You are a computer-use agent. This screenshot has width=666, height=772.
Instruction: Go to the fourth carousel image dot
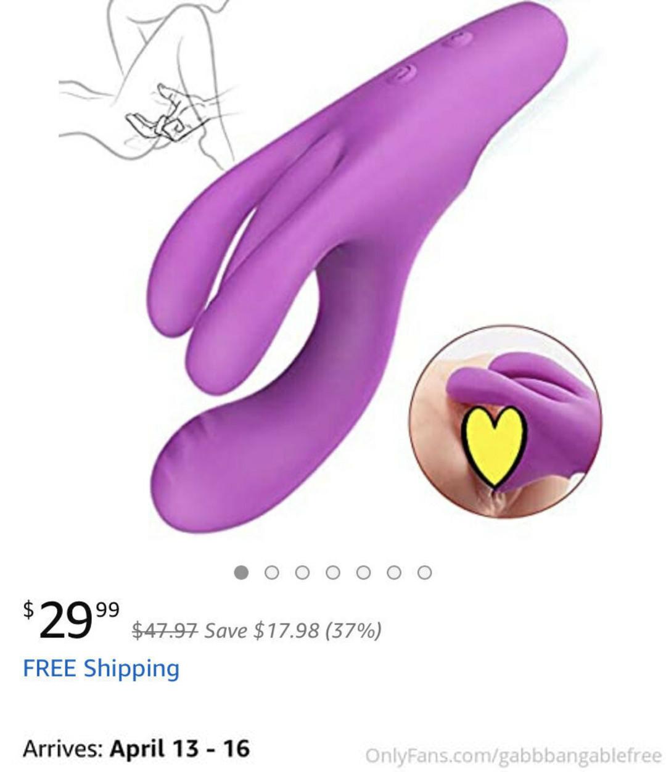coord(332,572)
